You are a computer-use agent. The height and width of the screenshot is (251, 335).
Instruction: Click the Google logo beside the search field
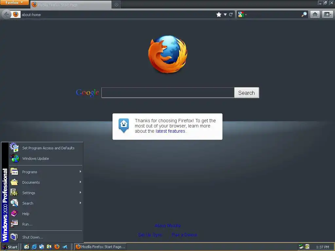pyautogui.click(x=87, y=93)
